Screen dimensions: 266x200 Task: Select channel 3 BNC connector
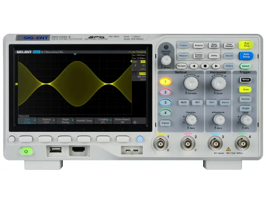pos(215,144)
